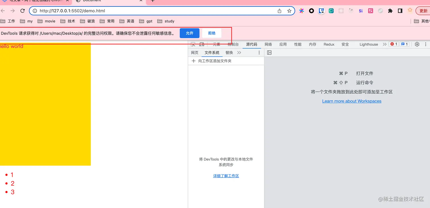The image size is (430, 208).
Task: Toggle device toolbar emulation
Action: [202, 44]
